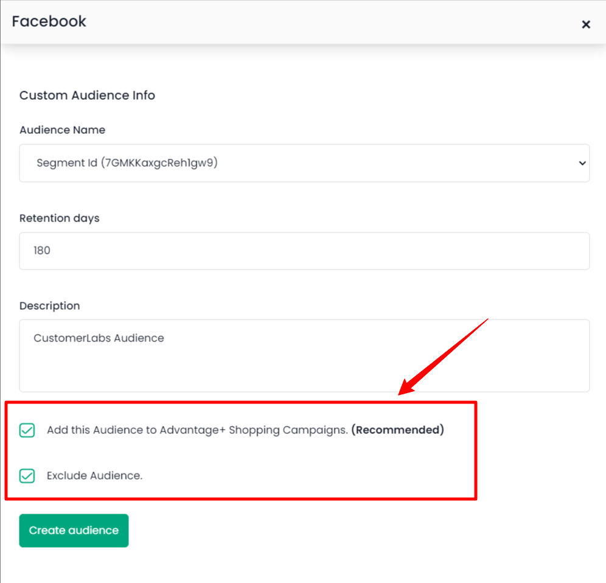Click empty space below the Description text
606x583 pixels.
[304, 369]
